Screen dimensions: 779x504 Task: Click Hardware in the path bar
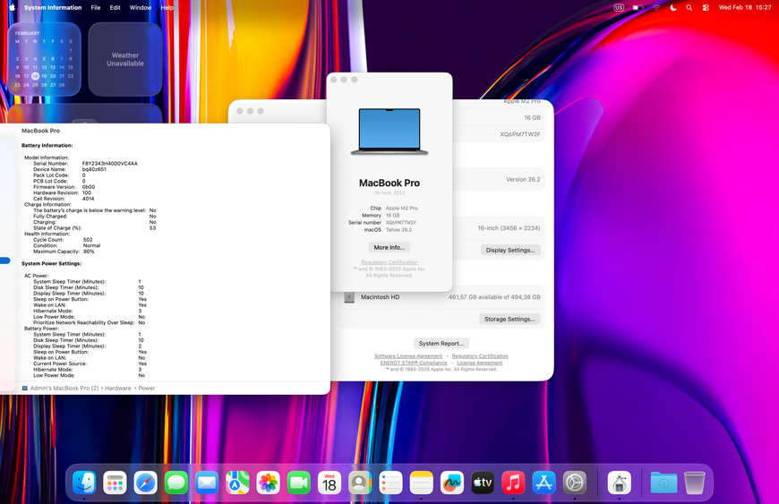point(117,389)
